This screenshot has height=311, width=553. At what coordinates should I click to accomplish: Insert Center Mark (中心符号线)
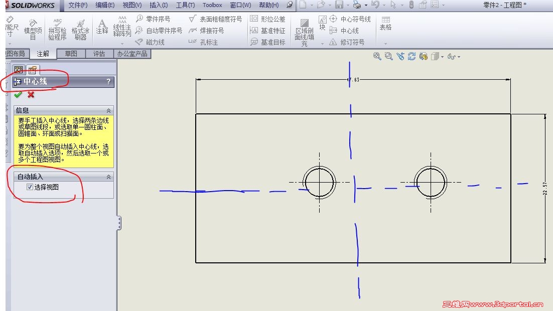[x=350, y=19]
